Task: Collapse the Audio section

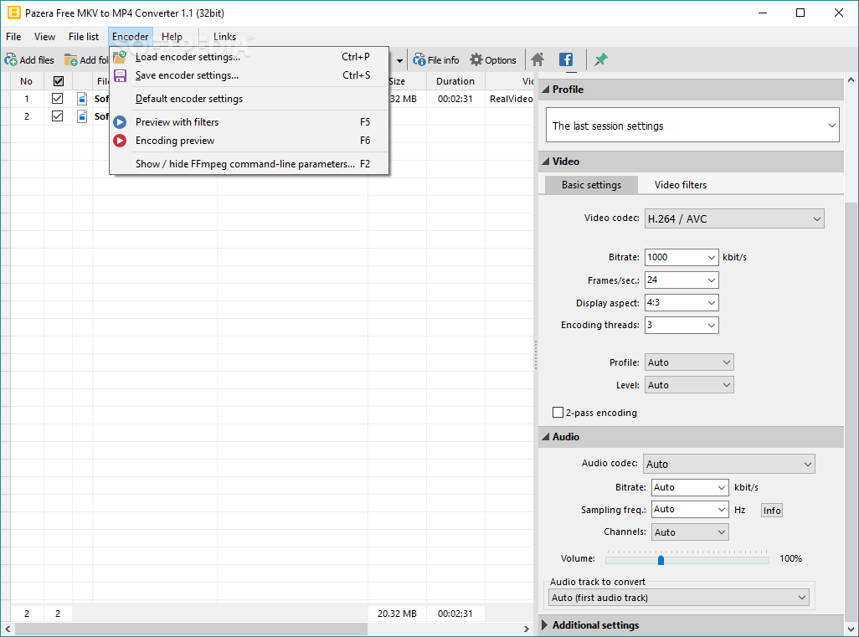Action: [x=545, y=437]
